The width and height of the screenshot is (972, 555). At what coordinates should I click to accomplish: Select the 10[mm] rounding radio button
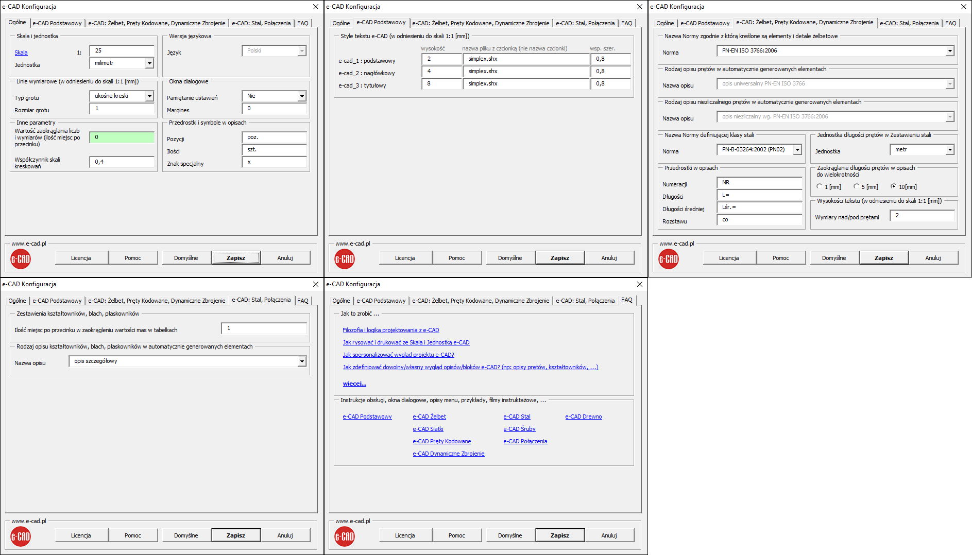click(893, 186)
